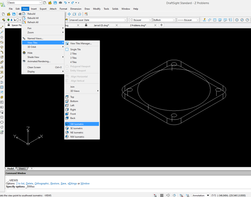Image resolution: width=251 pixels, height=197 pixels.
Task: Click the Undo arrow icon
Action: pyautogui.click(x=65, y=3)
